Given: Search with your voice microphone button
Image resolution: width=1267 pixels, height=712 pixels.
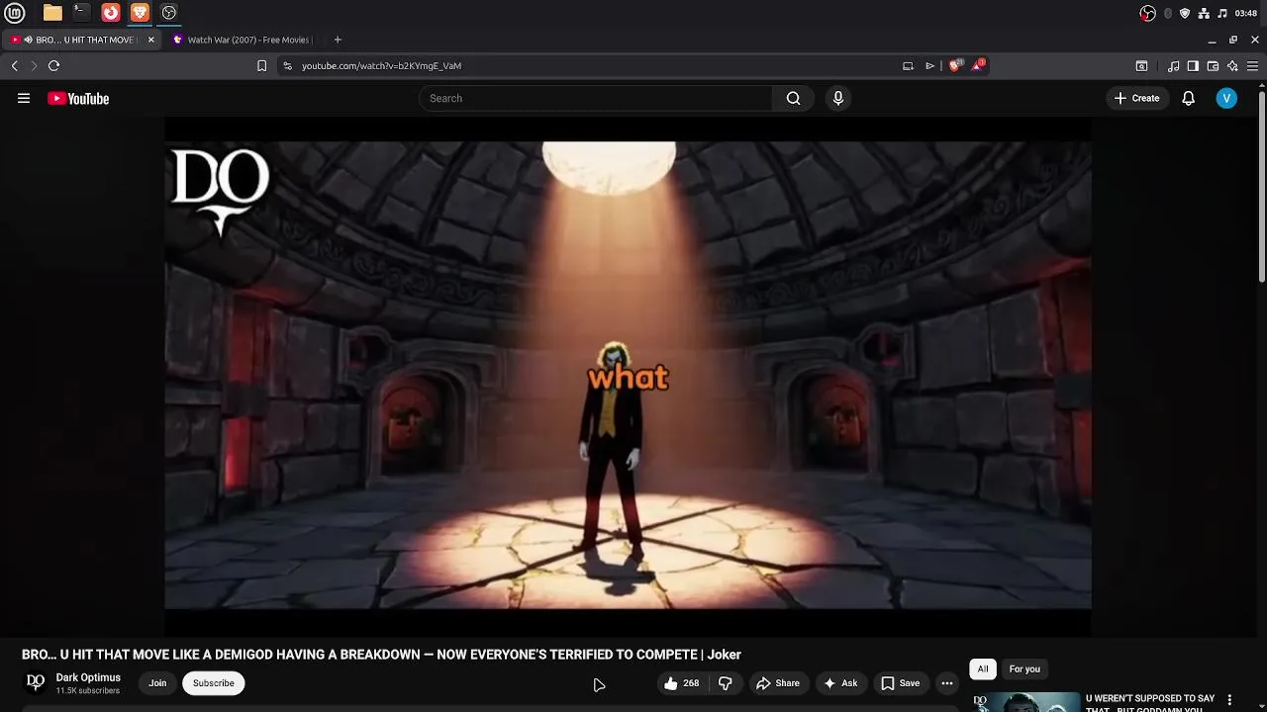Looking at the screenshot, I should 838,98.
